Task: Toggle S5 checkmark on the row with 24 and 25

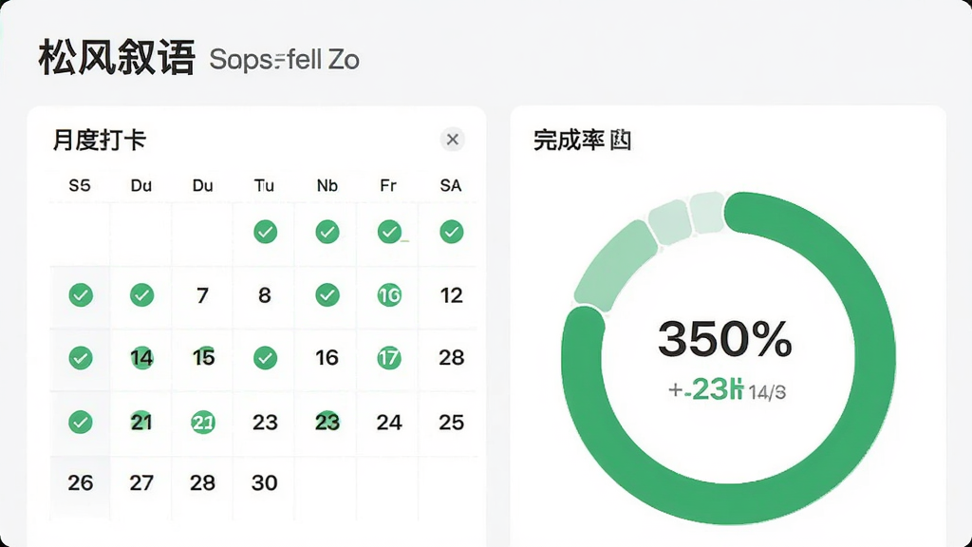Action: point(81,423)
